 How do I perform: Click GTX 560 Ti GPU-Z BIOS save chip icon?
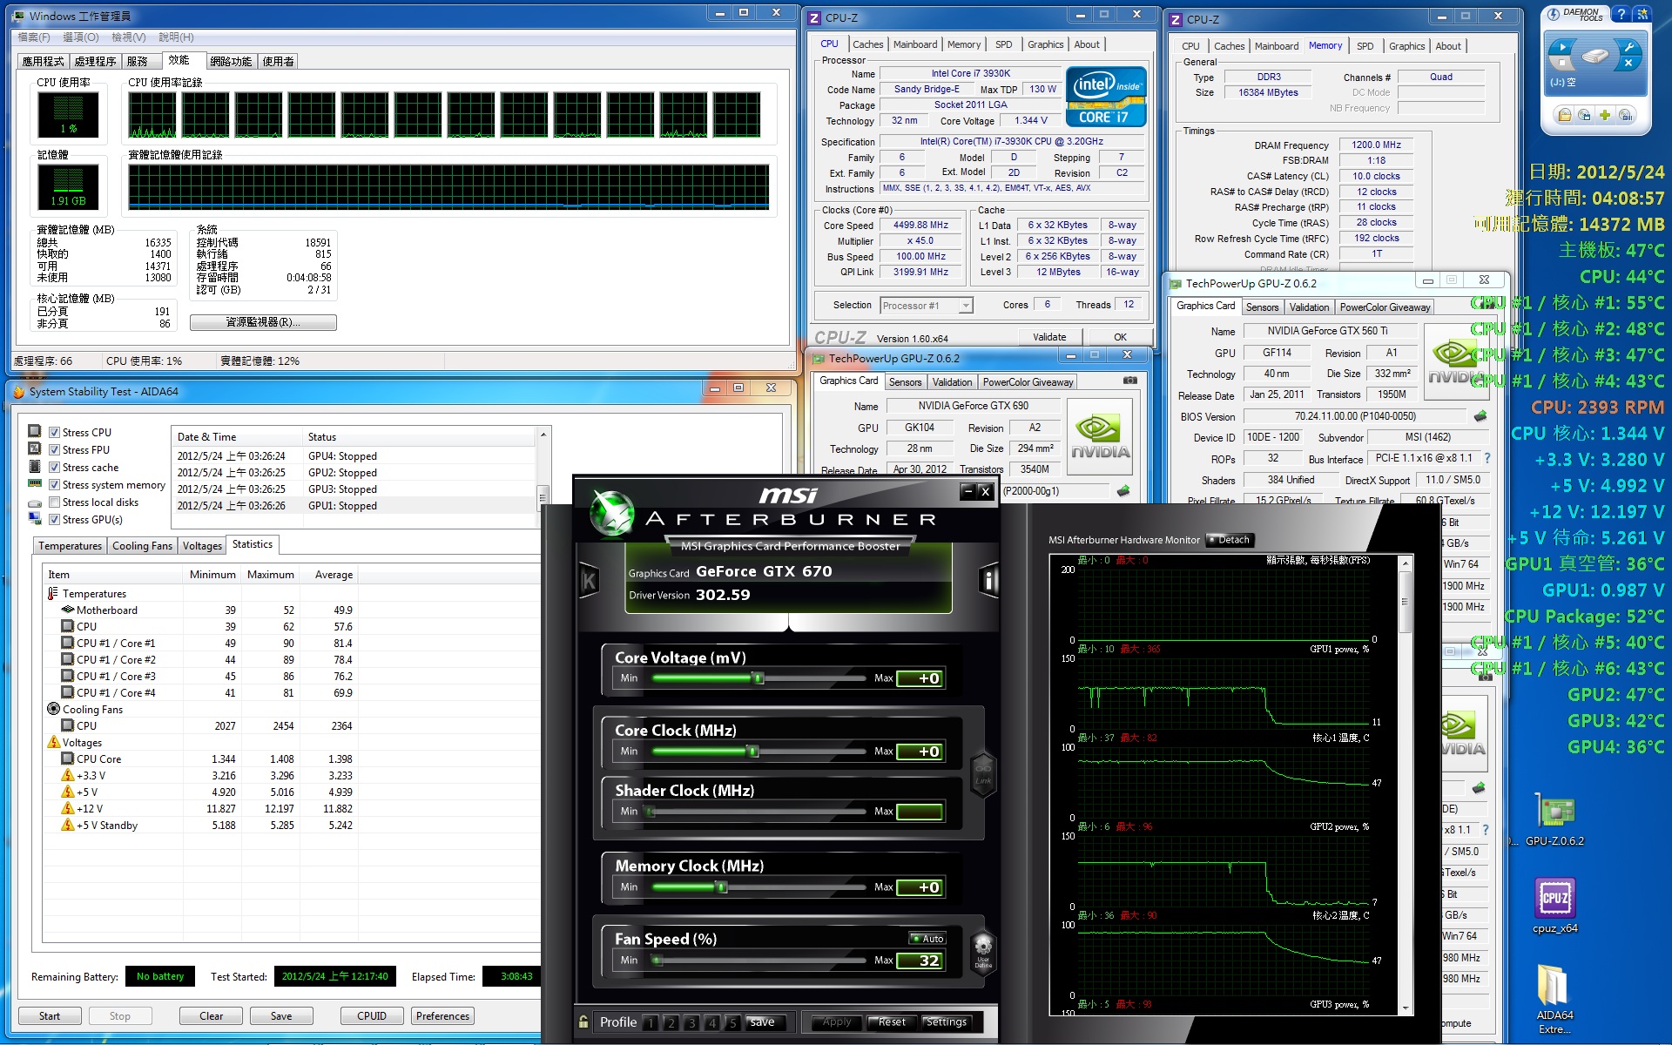point(1480,416)
